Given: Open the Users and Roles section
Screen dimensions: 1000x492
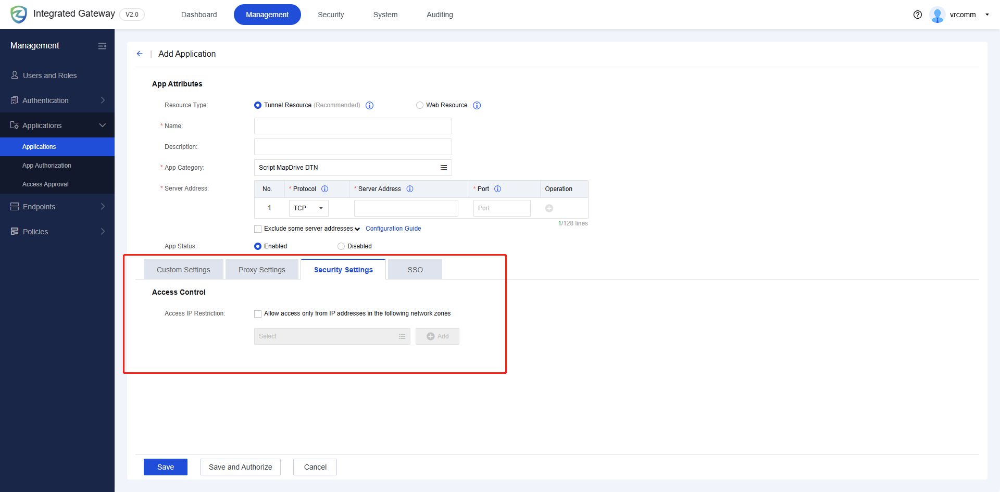Looking at the screenshot, I should (49, 75).
